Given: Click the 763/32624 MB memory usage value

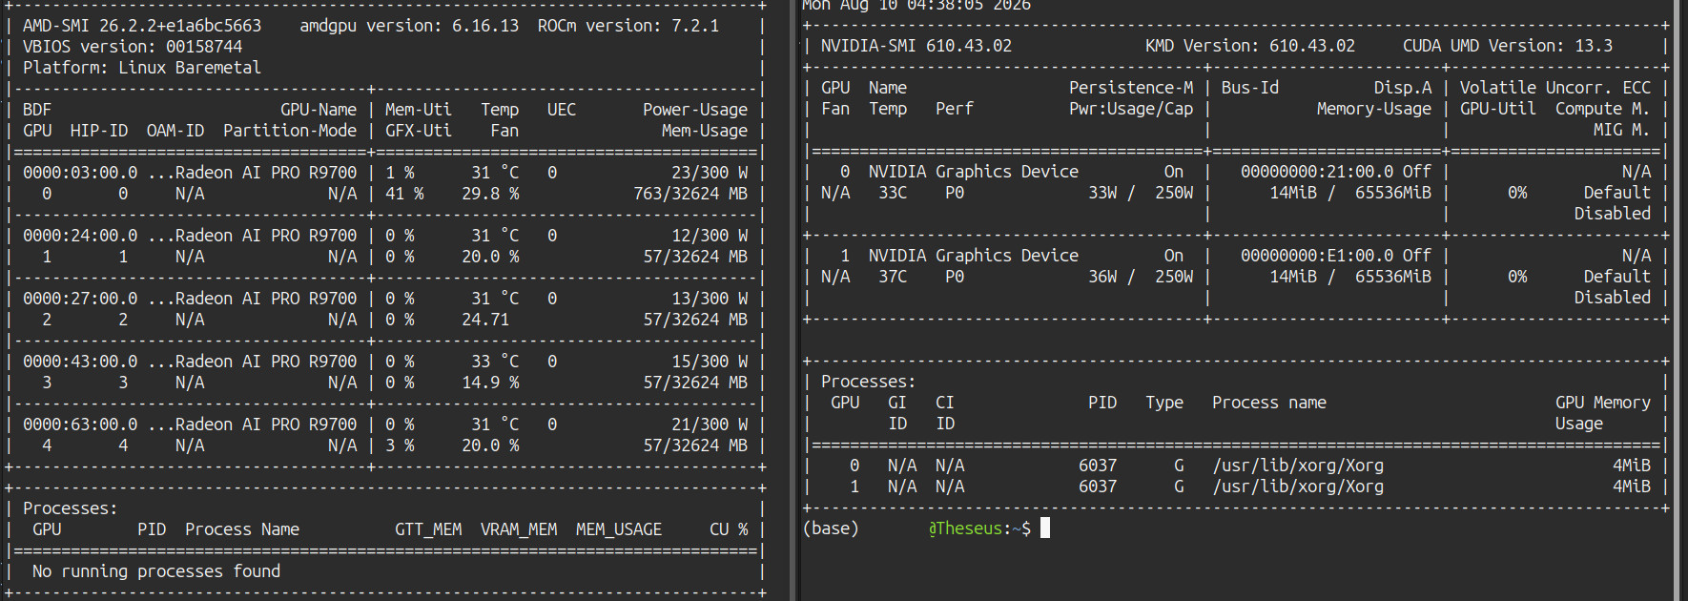Looking at the screenshot, I should (x=690, y=194).
